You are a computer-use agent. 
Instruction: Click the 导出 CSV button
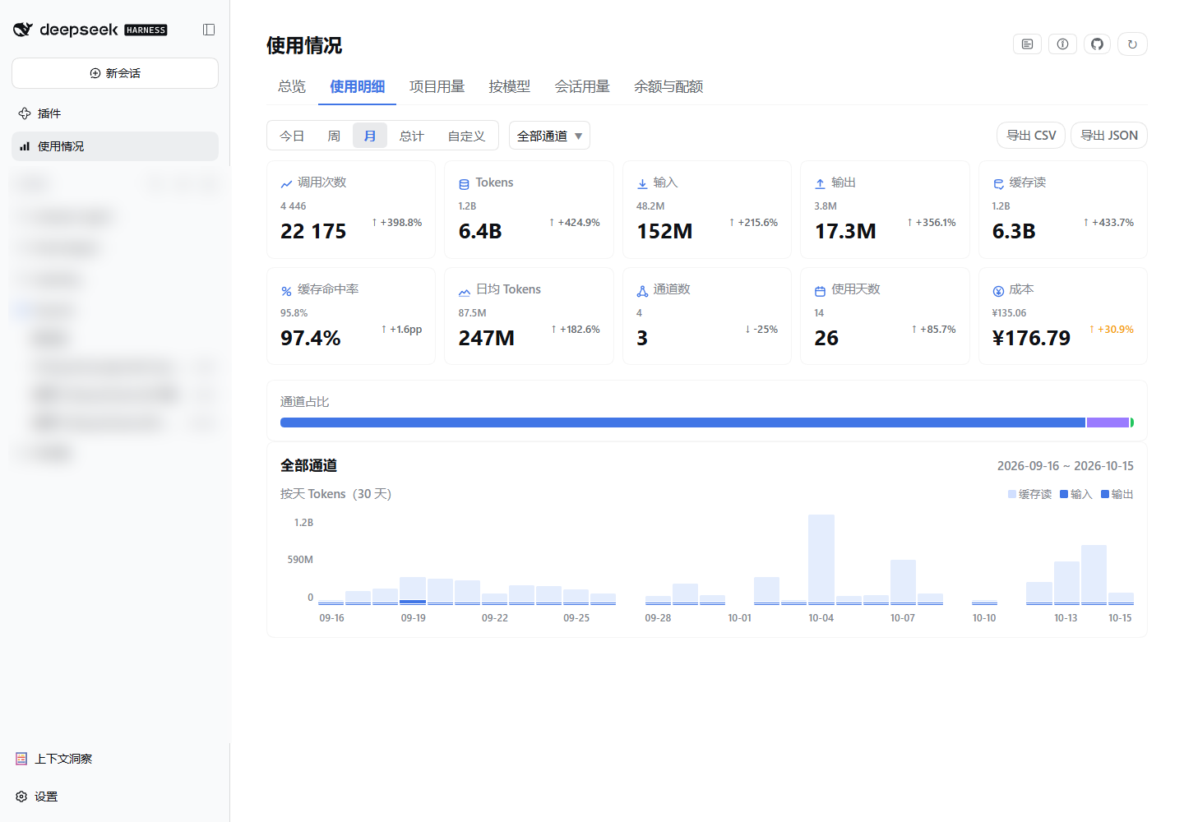[x=1031, y=136]
